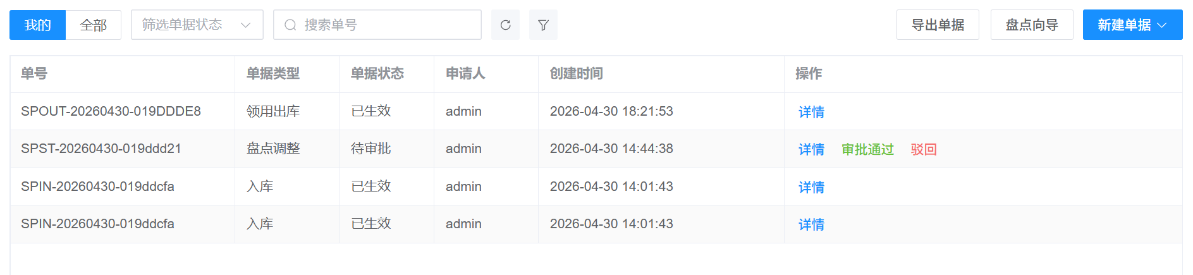Open the 新建单据 dropdown arrow
Viewport: 1193px width, 275px height.
coord(1161,25)
